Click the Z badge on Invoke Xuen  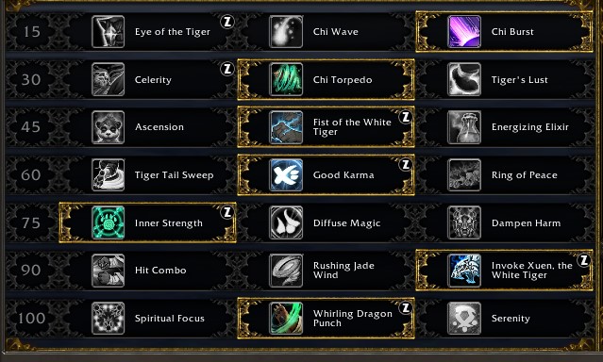(x=584, y=260)
